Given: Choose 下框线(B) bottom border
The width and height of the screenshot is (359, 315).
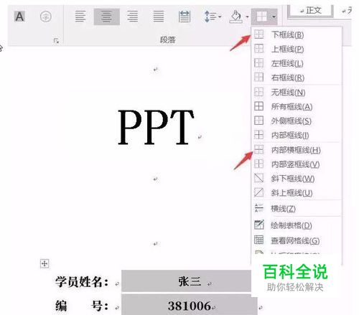Looking at the screenshot, I should pos(297,35).
